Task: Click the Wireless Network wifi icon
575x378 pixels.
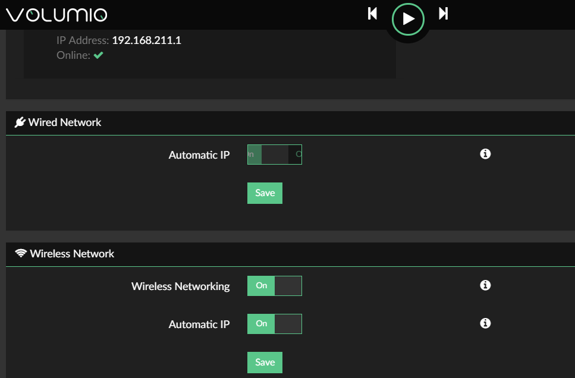Action: tap(21, 253)
